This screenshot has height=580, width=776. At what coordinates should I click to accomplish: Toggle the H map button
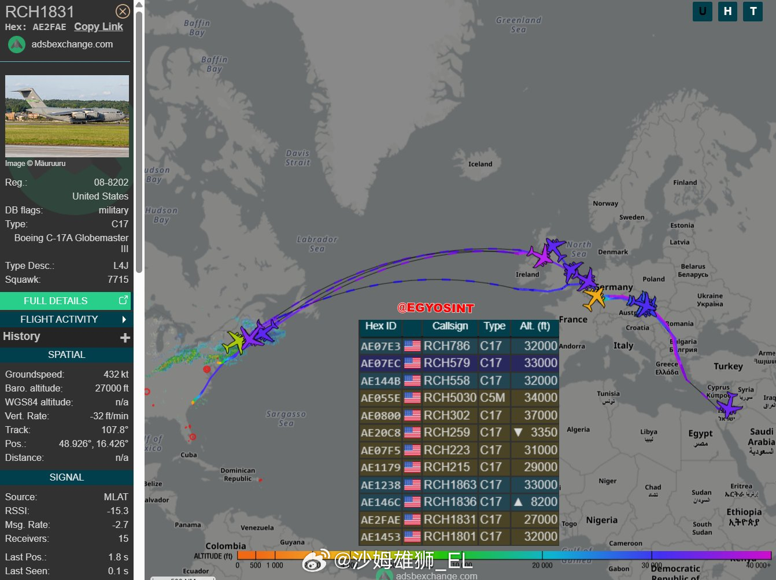(x=728, y=11)
